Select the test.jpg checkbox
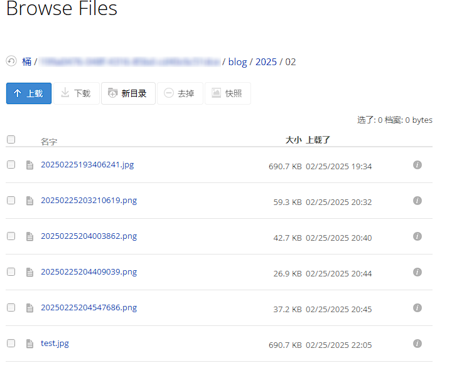The image size is (452, 378). [x=11, y=344]
